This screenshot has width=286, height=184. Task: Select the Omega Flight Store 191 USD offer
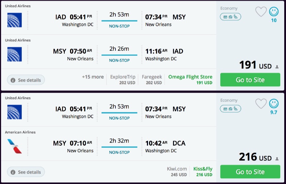pos(190,80)
